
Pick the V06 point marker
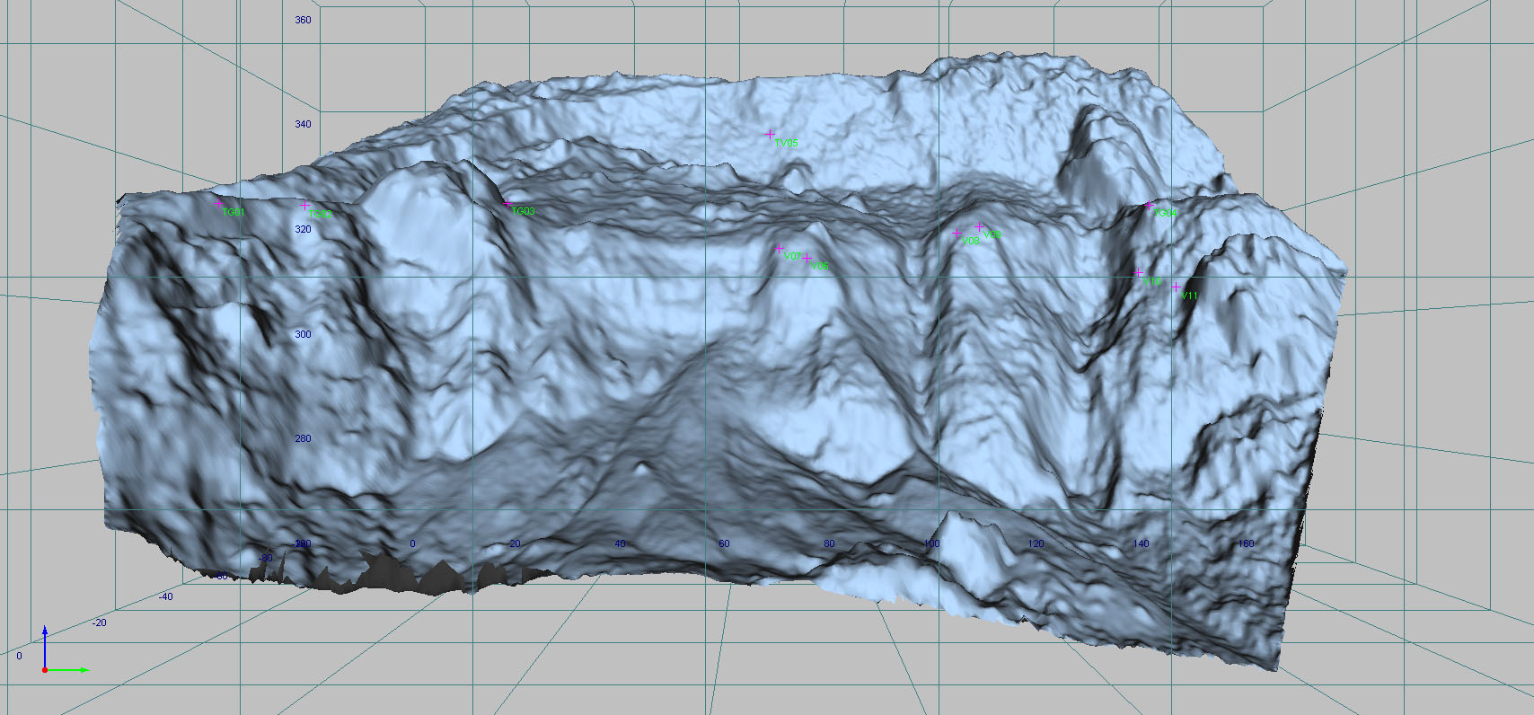point(807,259)
